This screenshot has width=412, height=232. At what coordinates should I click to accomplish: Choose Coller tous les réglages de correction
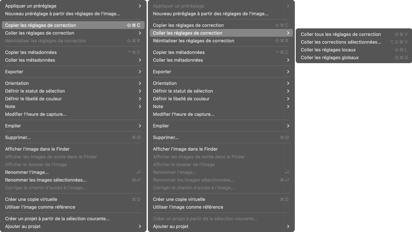point(354,34)
